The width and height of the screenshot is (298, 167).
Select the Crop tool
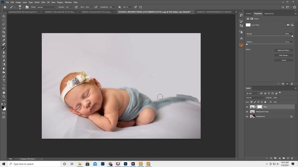4,32
